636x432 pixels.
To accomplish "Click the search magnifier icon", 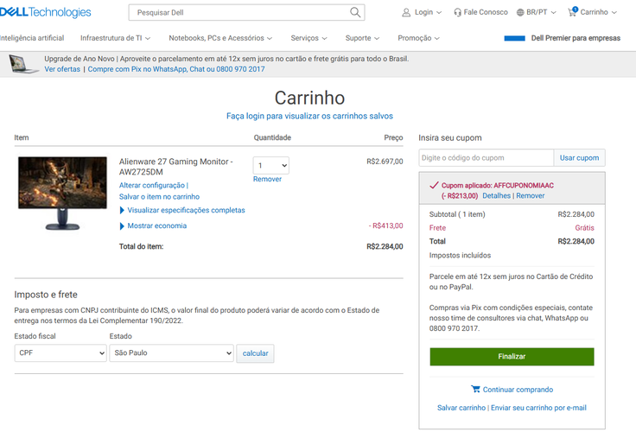I will [355, 12].
